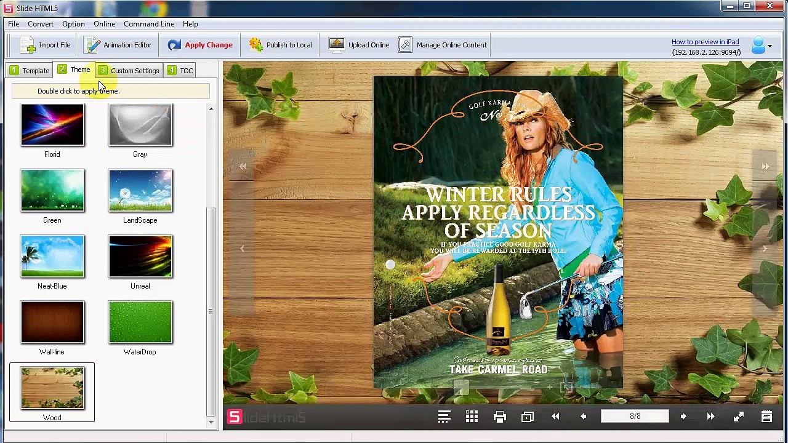Click the right next arrow on preview edge
Viewport: 788px width, 443px height.
pyautogui.click(x=765, y=249)
